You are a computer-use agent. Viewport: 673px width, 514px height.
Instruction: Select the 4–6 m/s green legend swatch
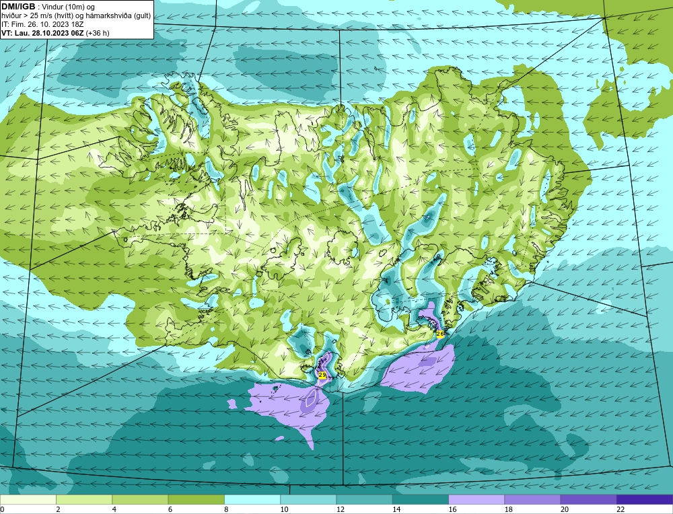(x=140, y=500)
